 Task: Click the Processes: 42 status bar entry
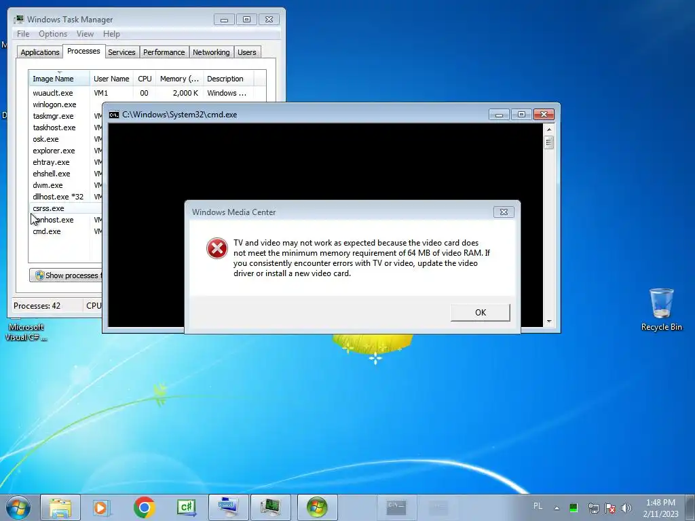pyautogui.click(x=37, y=306)
